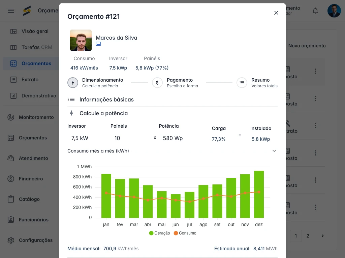Image resolution: width=345 pixels, height=258 pixels.
Task: Open Visão geral in the sidebar
Action: coord(35,31)
